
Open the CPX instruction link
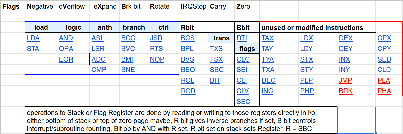coord(384,38)
